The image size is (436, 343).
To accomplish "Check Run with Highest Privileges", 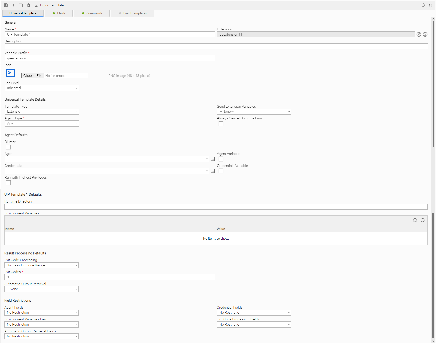I will (x=8, y=183).
